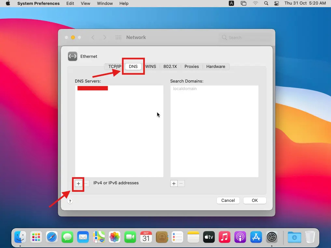Open Spotlight search in menu bar
Viewport: 331px width, 248px height.
click(x=266, y=3)
